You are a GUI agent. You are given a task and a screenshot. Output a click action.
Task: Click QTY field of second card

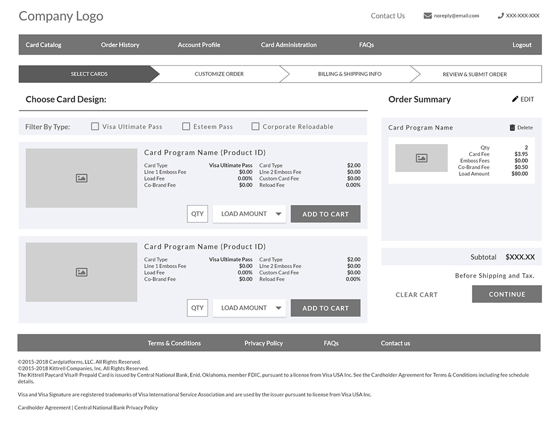pyautogui.click(x=198, y=308)
